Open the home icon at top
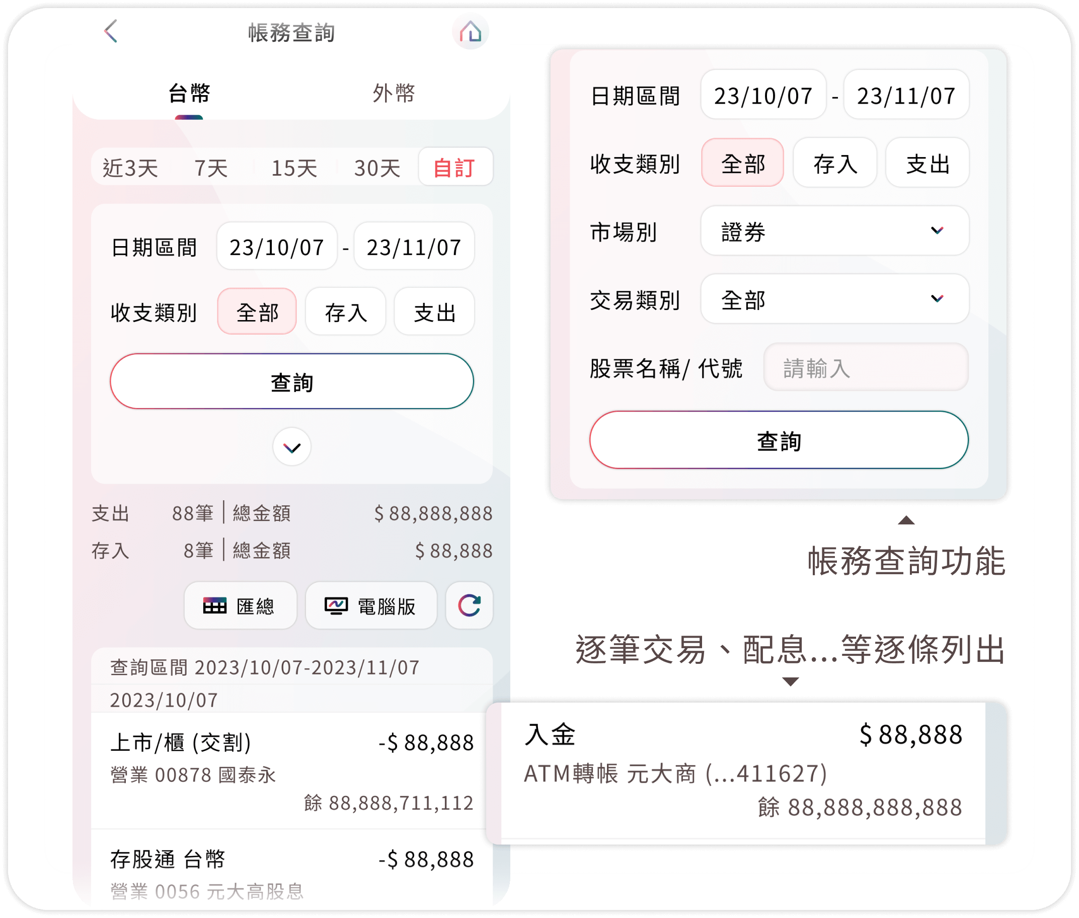The width and height of the screenshot is (1079, 918). [x=471, y=32]
